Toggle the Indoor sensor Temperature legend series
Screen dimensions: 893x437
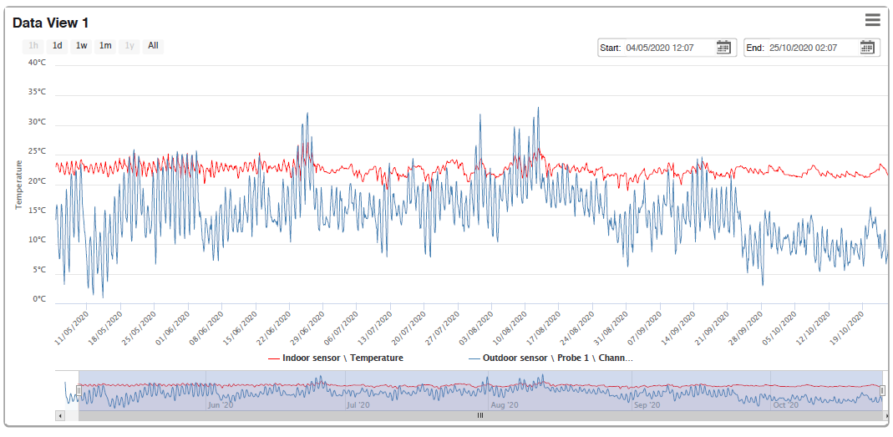click(336, 358)
